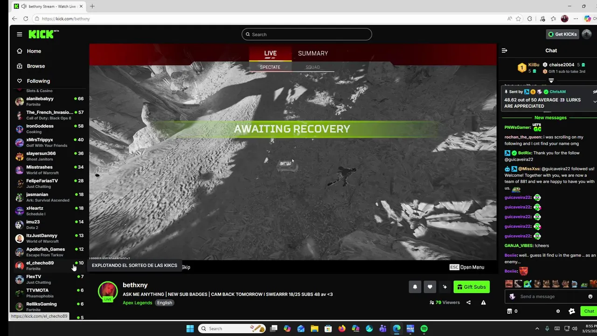Open xMrsTrippyx channel in sidebar
Screen dimensions: 597x336
[x=49, y=142]
